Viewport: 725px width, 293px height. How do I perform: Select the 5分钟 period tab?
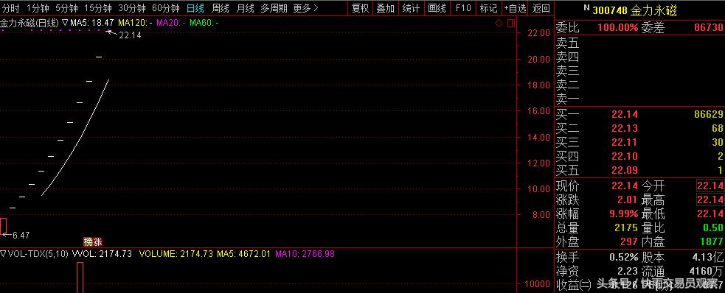point(66,8)
